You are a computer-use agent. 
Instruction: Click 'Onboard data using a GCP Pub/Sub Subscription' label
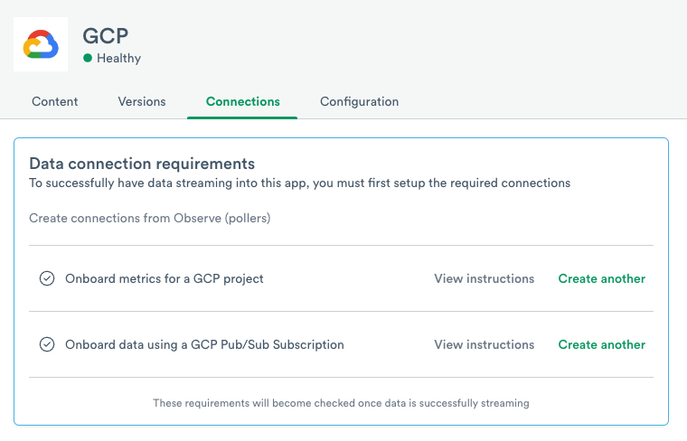(x=204, y=345)
